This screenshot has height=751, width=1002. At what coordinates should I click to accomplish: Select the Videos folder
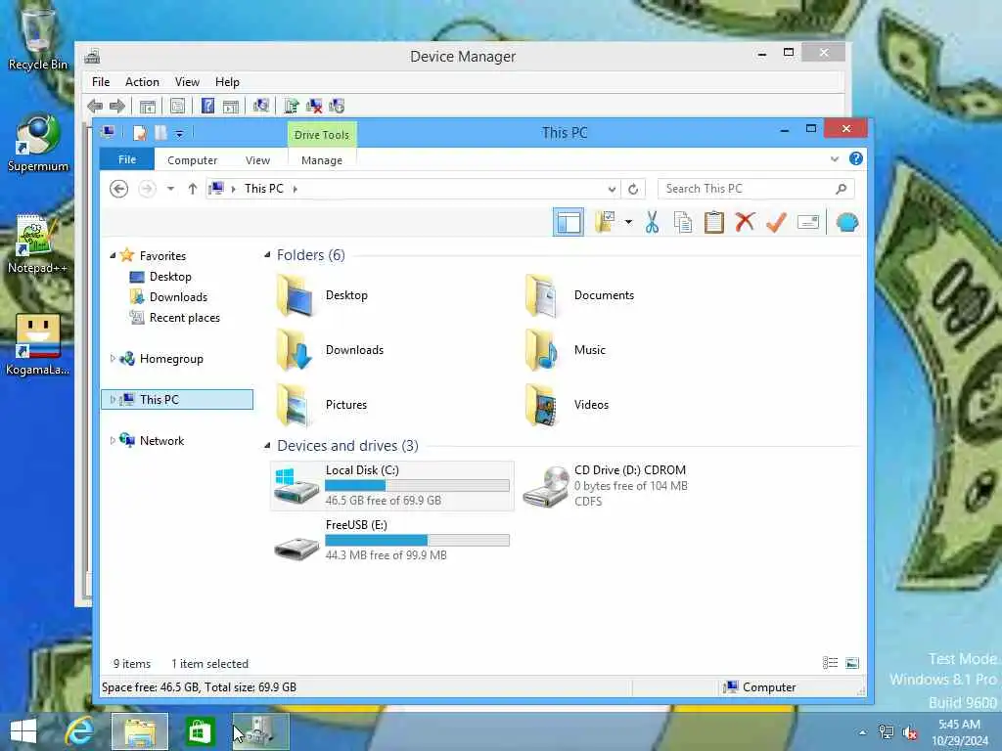568,405
